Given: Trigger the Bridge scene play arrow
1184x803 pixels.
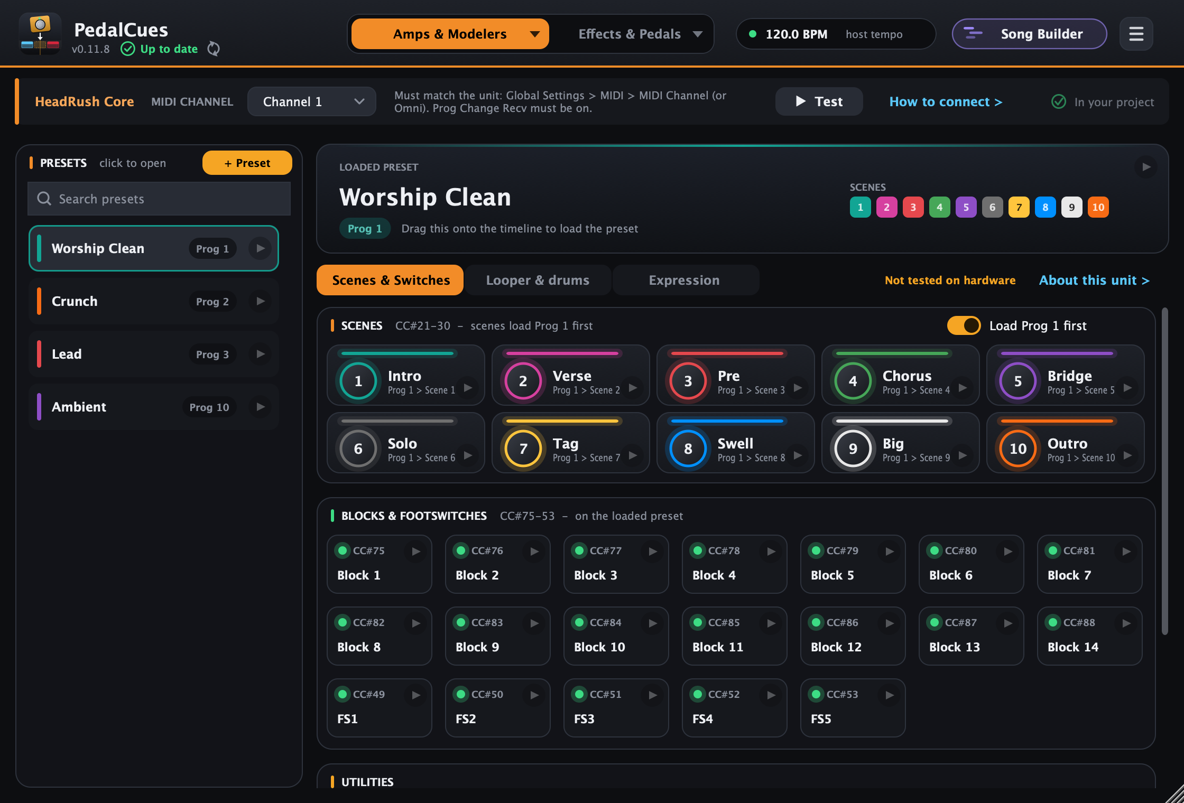Looking at the screenshot, I should 1127,388.
